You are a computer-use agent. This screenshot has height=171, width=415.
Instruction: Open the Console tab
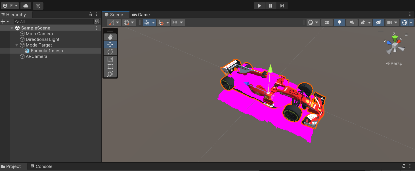point(41,166)
